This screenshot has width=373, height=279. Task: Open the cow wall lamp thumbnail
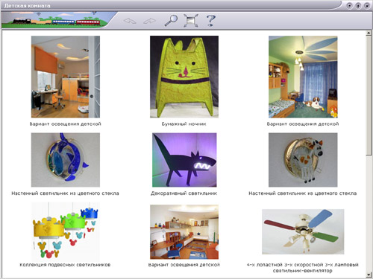[x=303, y=160]
